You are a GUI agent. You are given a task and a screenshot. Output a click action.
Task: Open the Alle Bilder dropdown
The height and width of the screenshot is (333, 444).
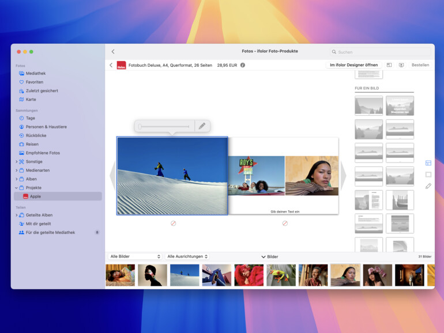135,256
